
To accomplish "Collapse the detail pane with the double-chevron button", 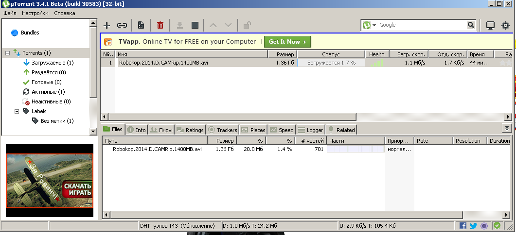I will tap(507, 128).
